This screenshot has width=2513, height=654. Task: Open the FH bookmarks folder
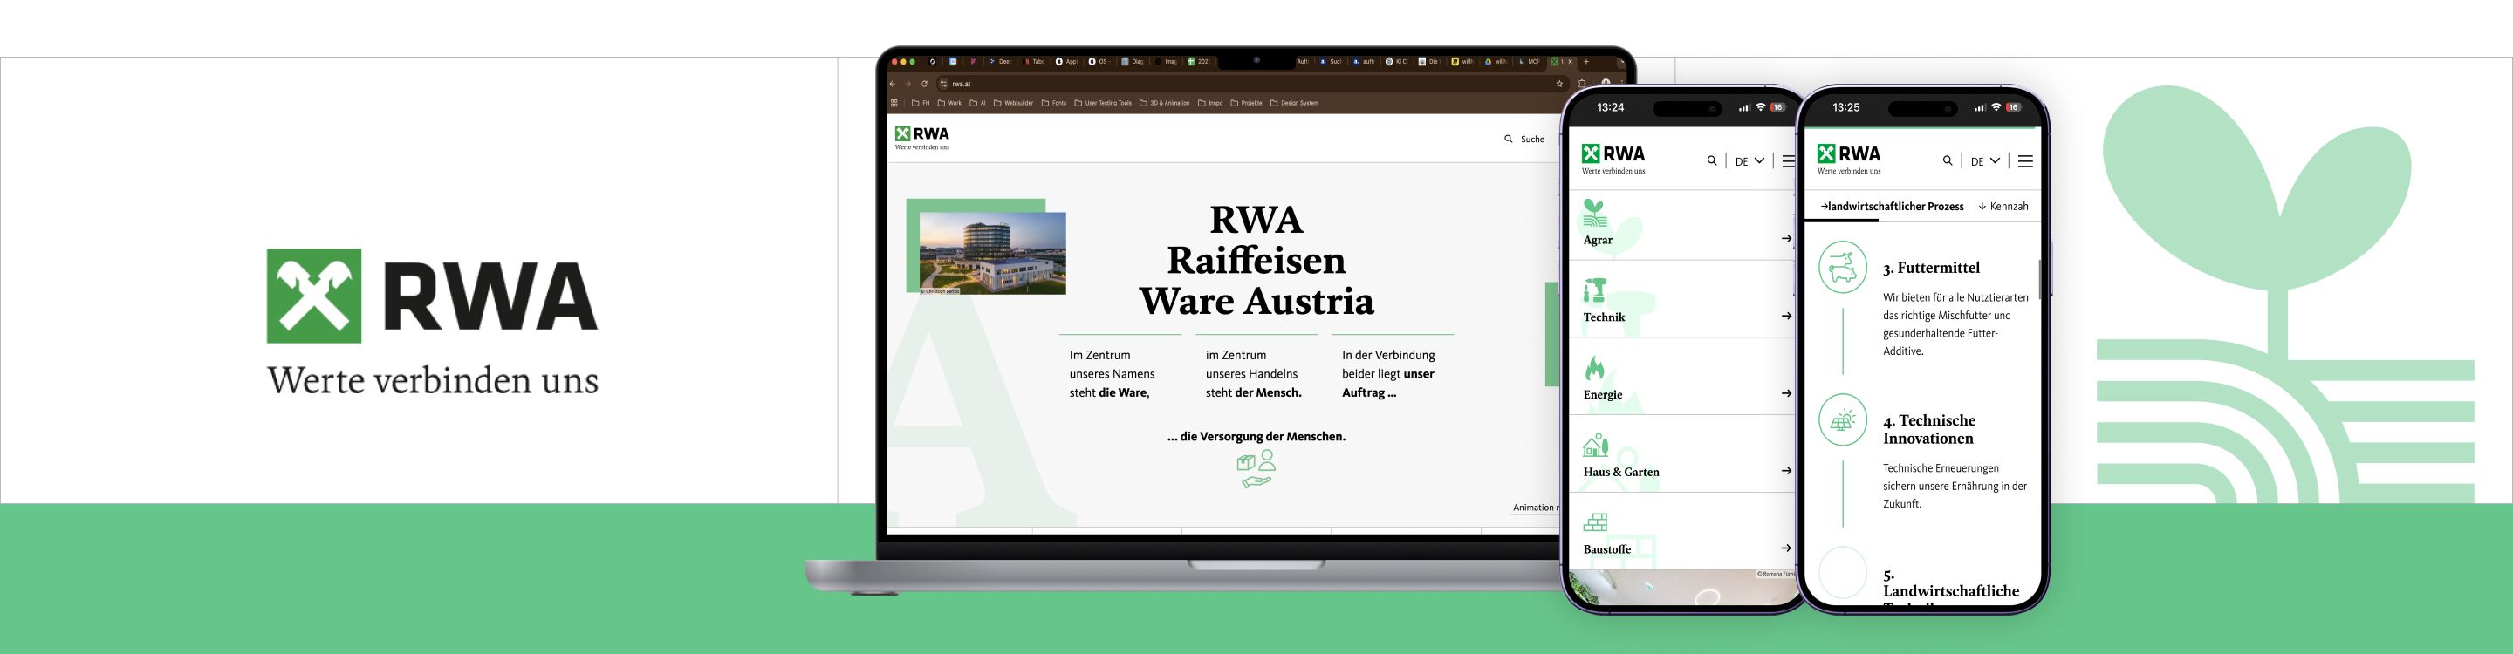pyautogui.click(x=921, y=103)
